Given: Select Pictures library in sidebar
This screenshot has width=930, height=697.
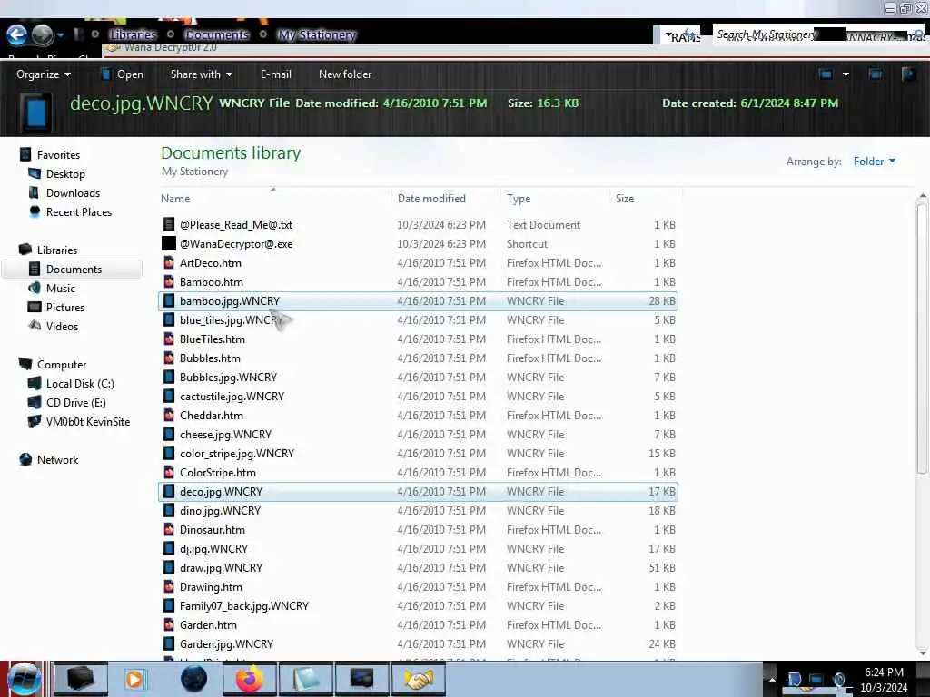Looking at the screenshot, I should tap(65, 307).
